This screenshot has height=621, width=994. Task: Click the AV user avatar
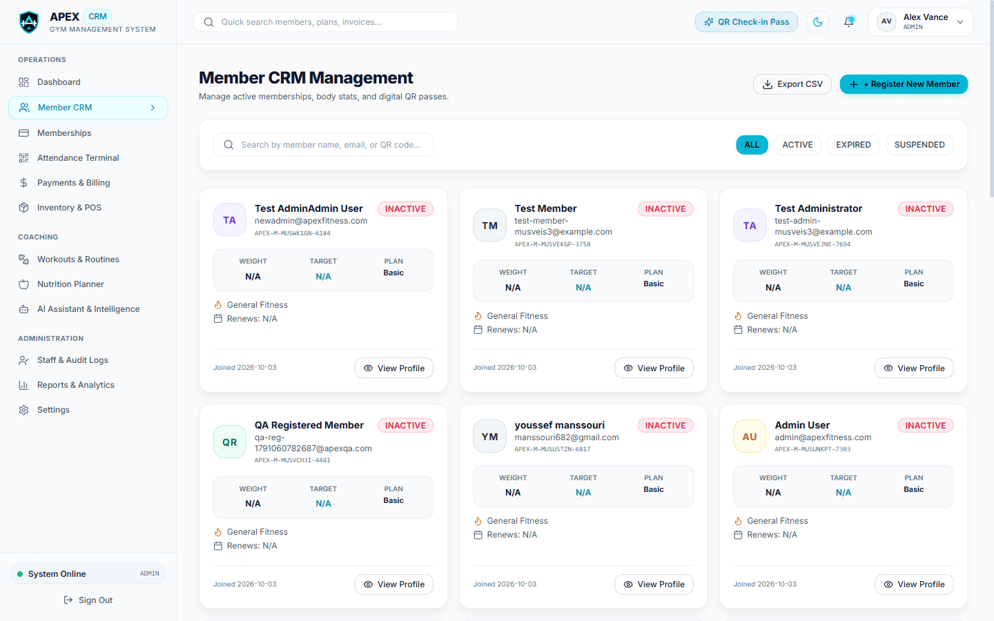886,21
